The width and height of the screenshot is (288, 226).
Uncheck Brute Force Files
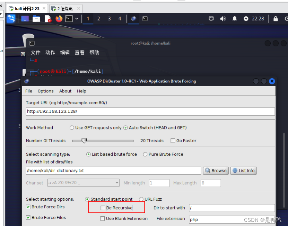[28, 218]
